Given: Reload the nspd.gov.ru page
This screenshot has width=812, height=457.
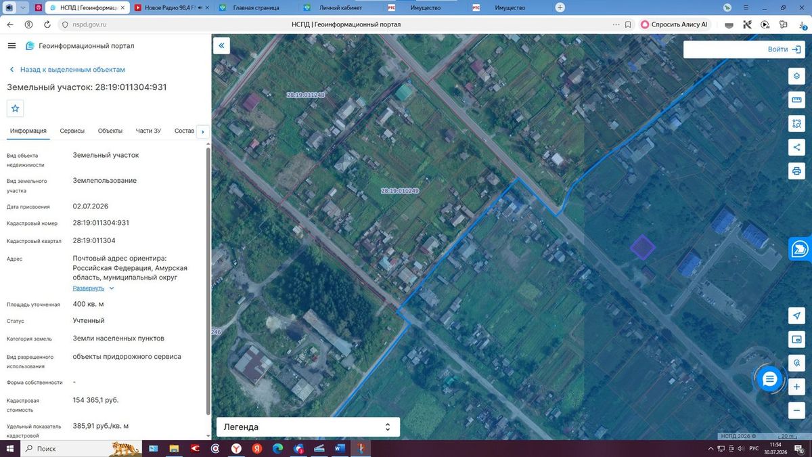Looking at the screenshot, I should click(47, 24).
